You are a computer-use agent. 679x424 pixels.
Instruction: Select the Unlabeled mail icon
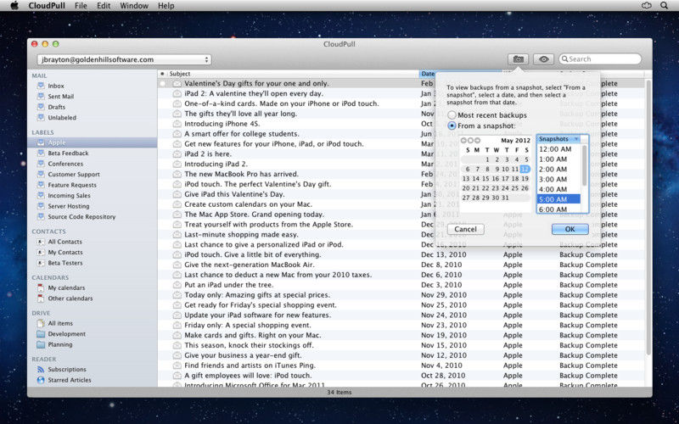tap(41, 117)
